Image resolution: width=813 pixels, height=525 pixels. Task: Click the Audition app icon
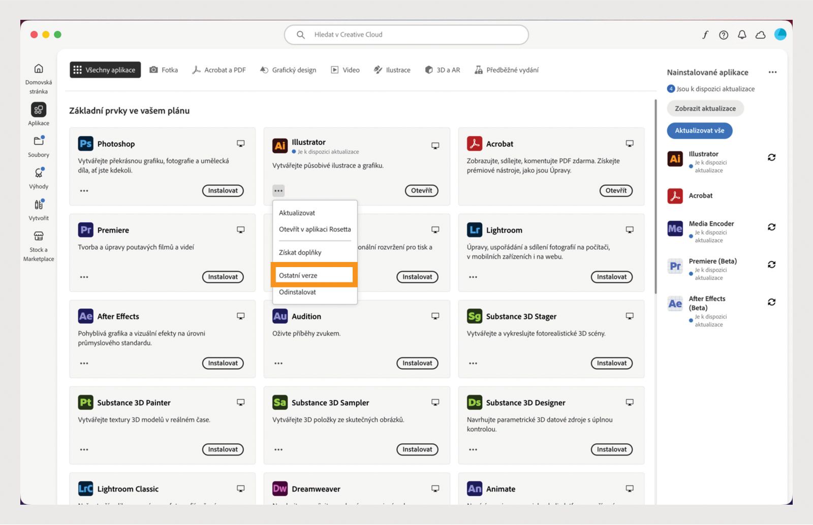280,316
